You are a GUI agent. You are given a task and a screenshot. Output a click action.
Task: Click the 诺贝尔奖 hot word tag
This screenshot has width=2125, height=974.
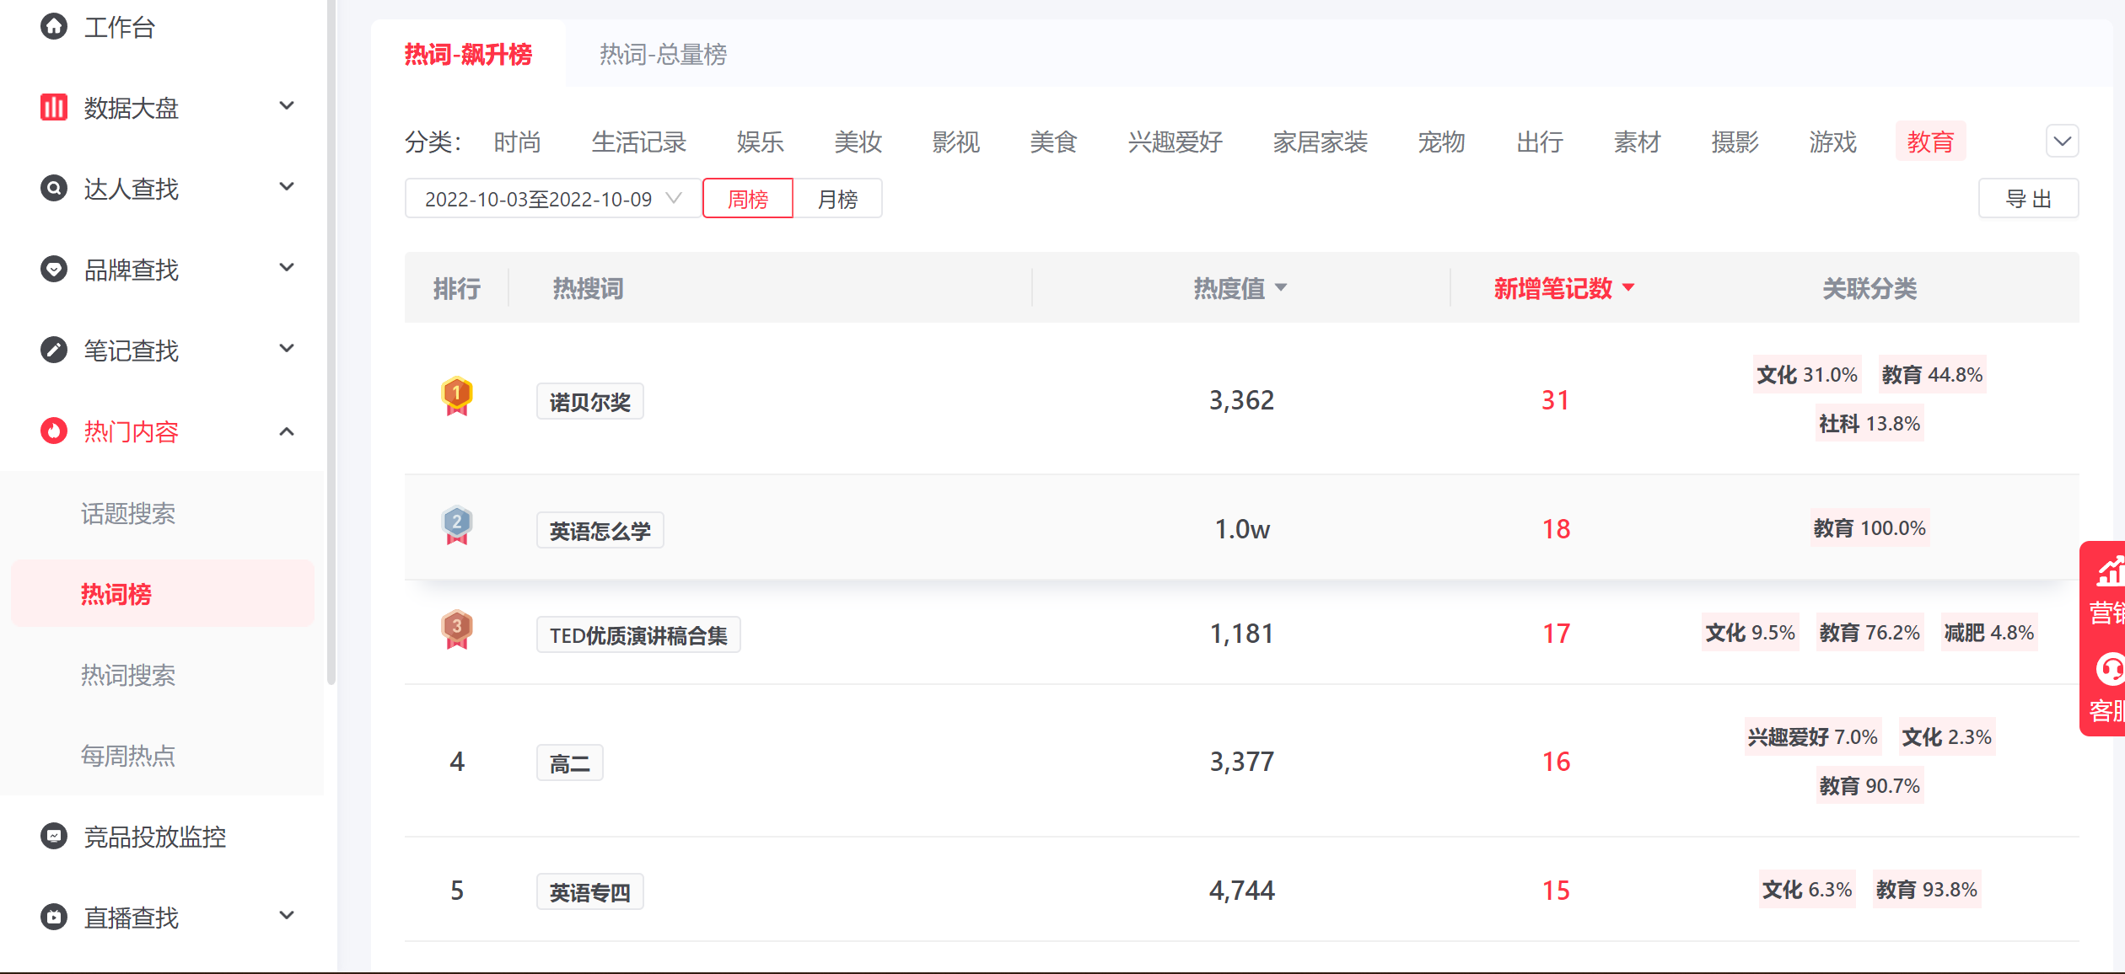[x=590, y=402]
